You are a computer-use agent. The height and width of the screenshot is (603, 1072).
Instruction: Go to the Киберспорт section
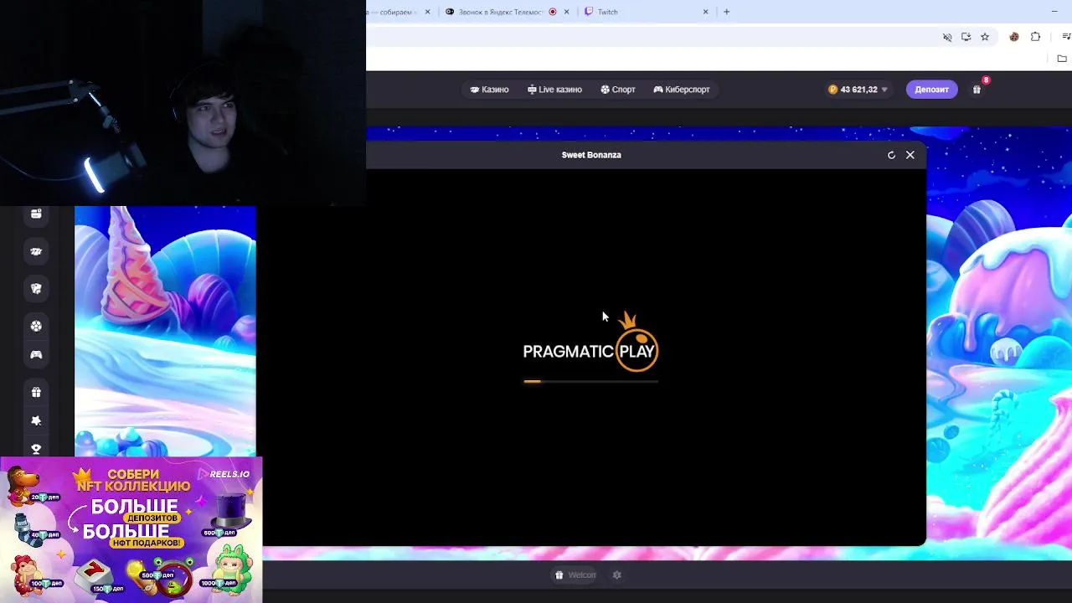tap(682, 90)
